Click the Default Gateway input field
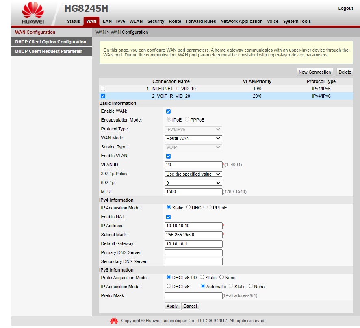The height and width of the screenshot is (328, 360). click(x=193, y=244)
